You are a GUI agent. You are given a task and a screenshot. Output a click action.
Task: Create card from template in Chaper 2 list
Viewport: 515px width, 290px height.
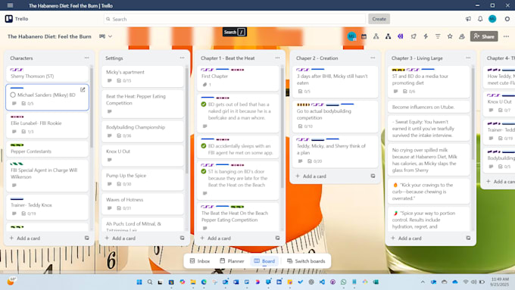coord(373,176)
